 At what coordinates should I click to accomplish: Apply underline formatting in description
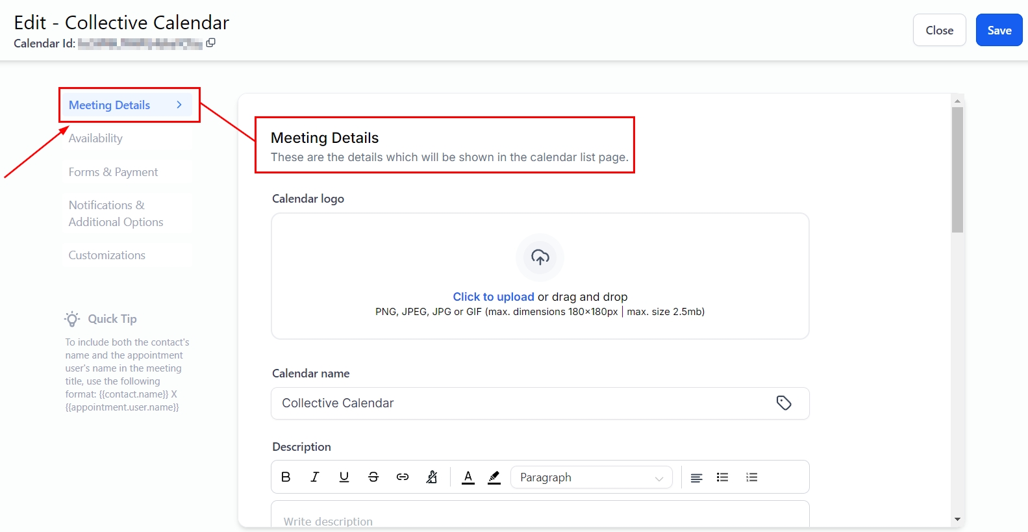[344, 477]
